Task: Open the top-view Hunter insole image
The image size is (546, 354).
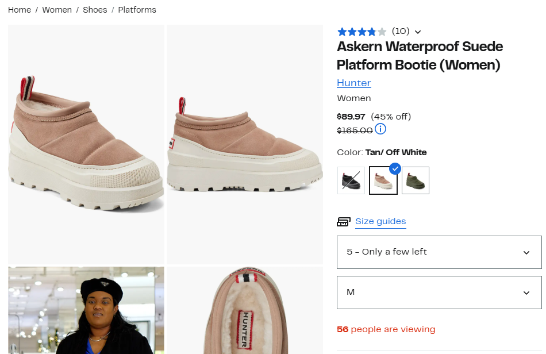Action: click(x=245, y=310)
